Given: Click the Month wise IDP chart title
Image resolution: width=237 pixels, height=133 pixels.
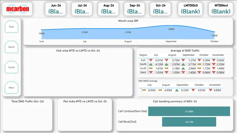Looking at the screenshot, I should point(128,21).
